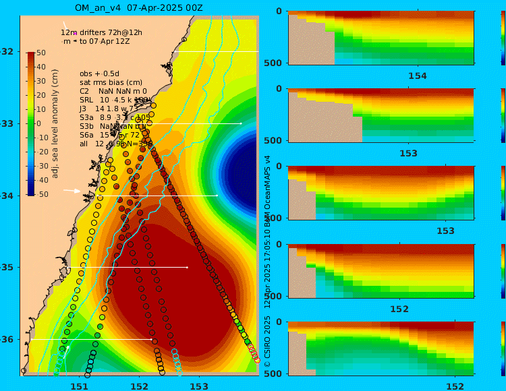Click the map title OM_an_v4 07-Apr-2025 00Z
This screenshot has width=506, height=391.
click(139, 7)
